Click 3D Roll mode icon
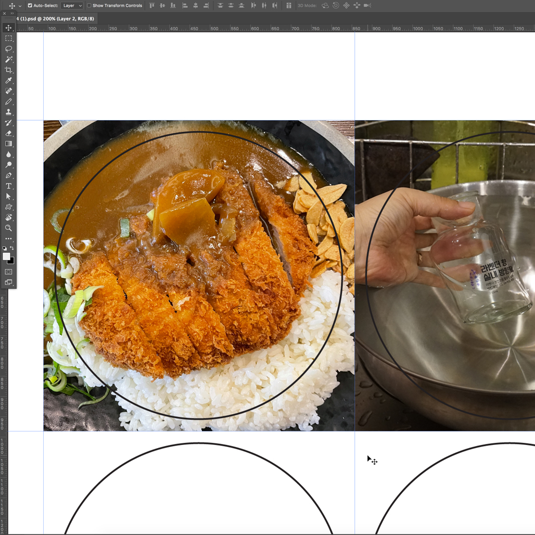 click(x=336, y=5)
